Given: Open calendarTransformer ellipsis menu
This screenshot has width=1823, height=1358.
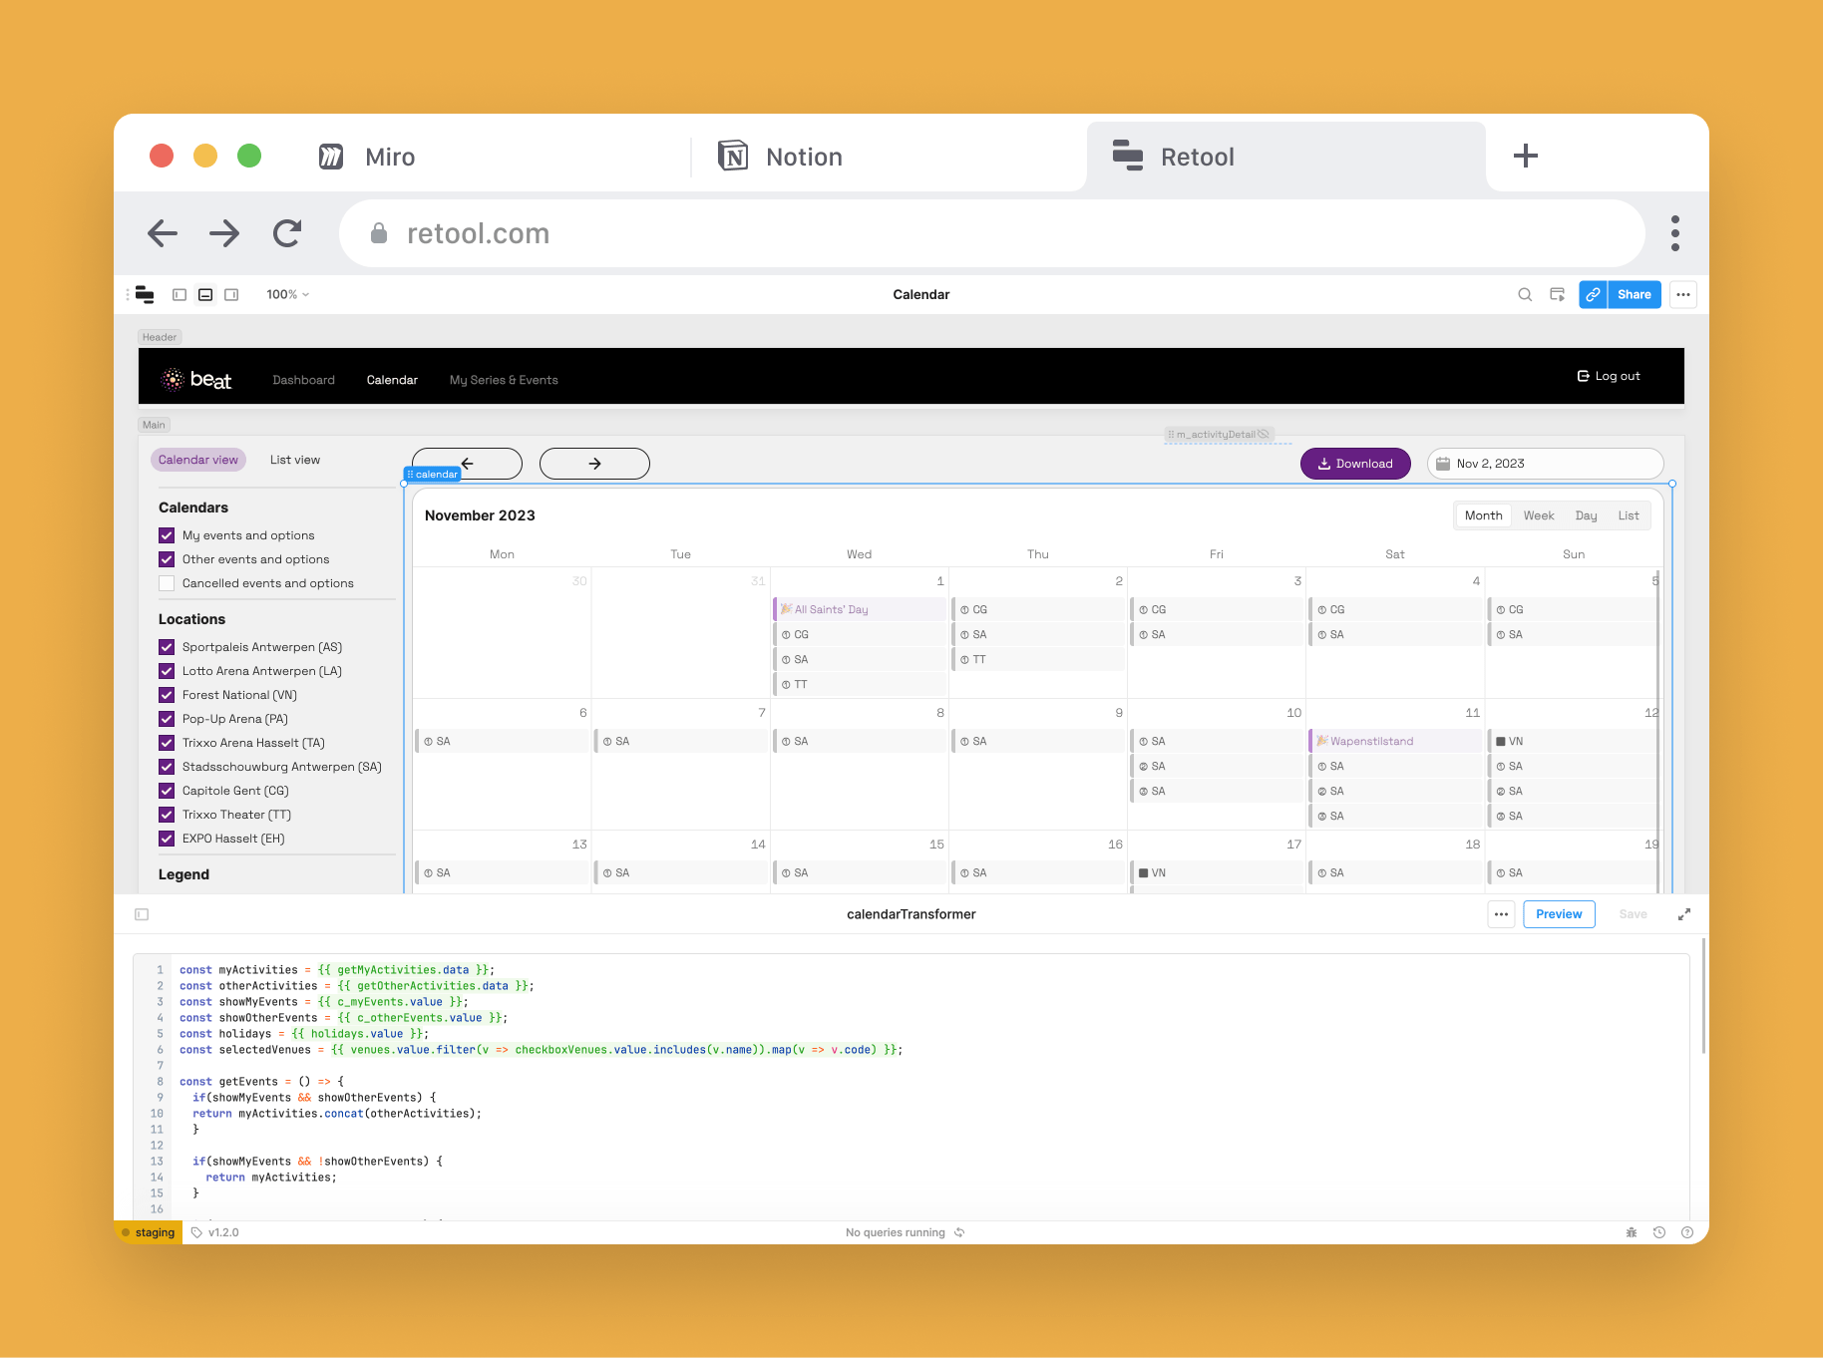Looking at the screenshot, I should pos(1501,914).
